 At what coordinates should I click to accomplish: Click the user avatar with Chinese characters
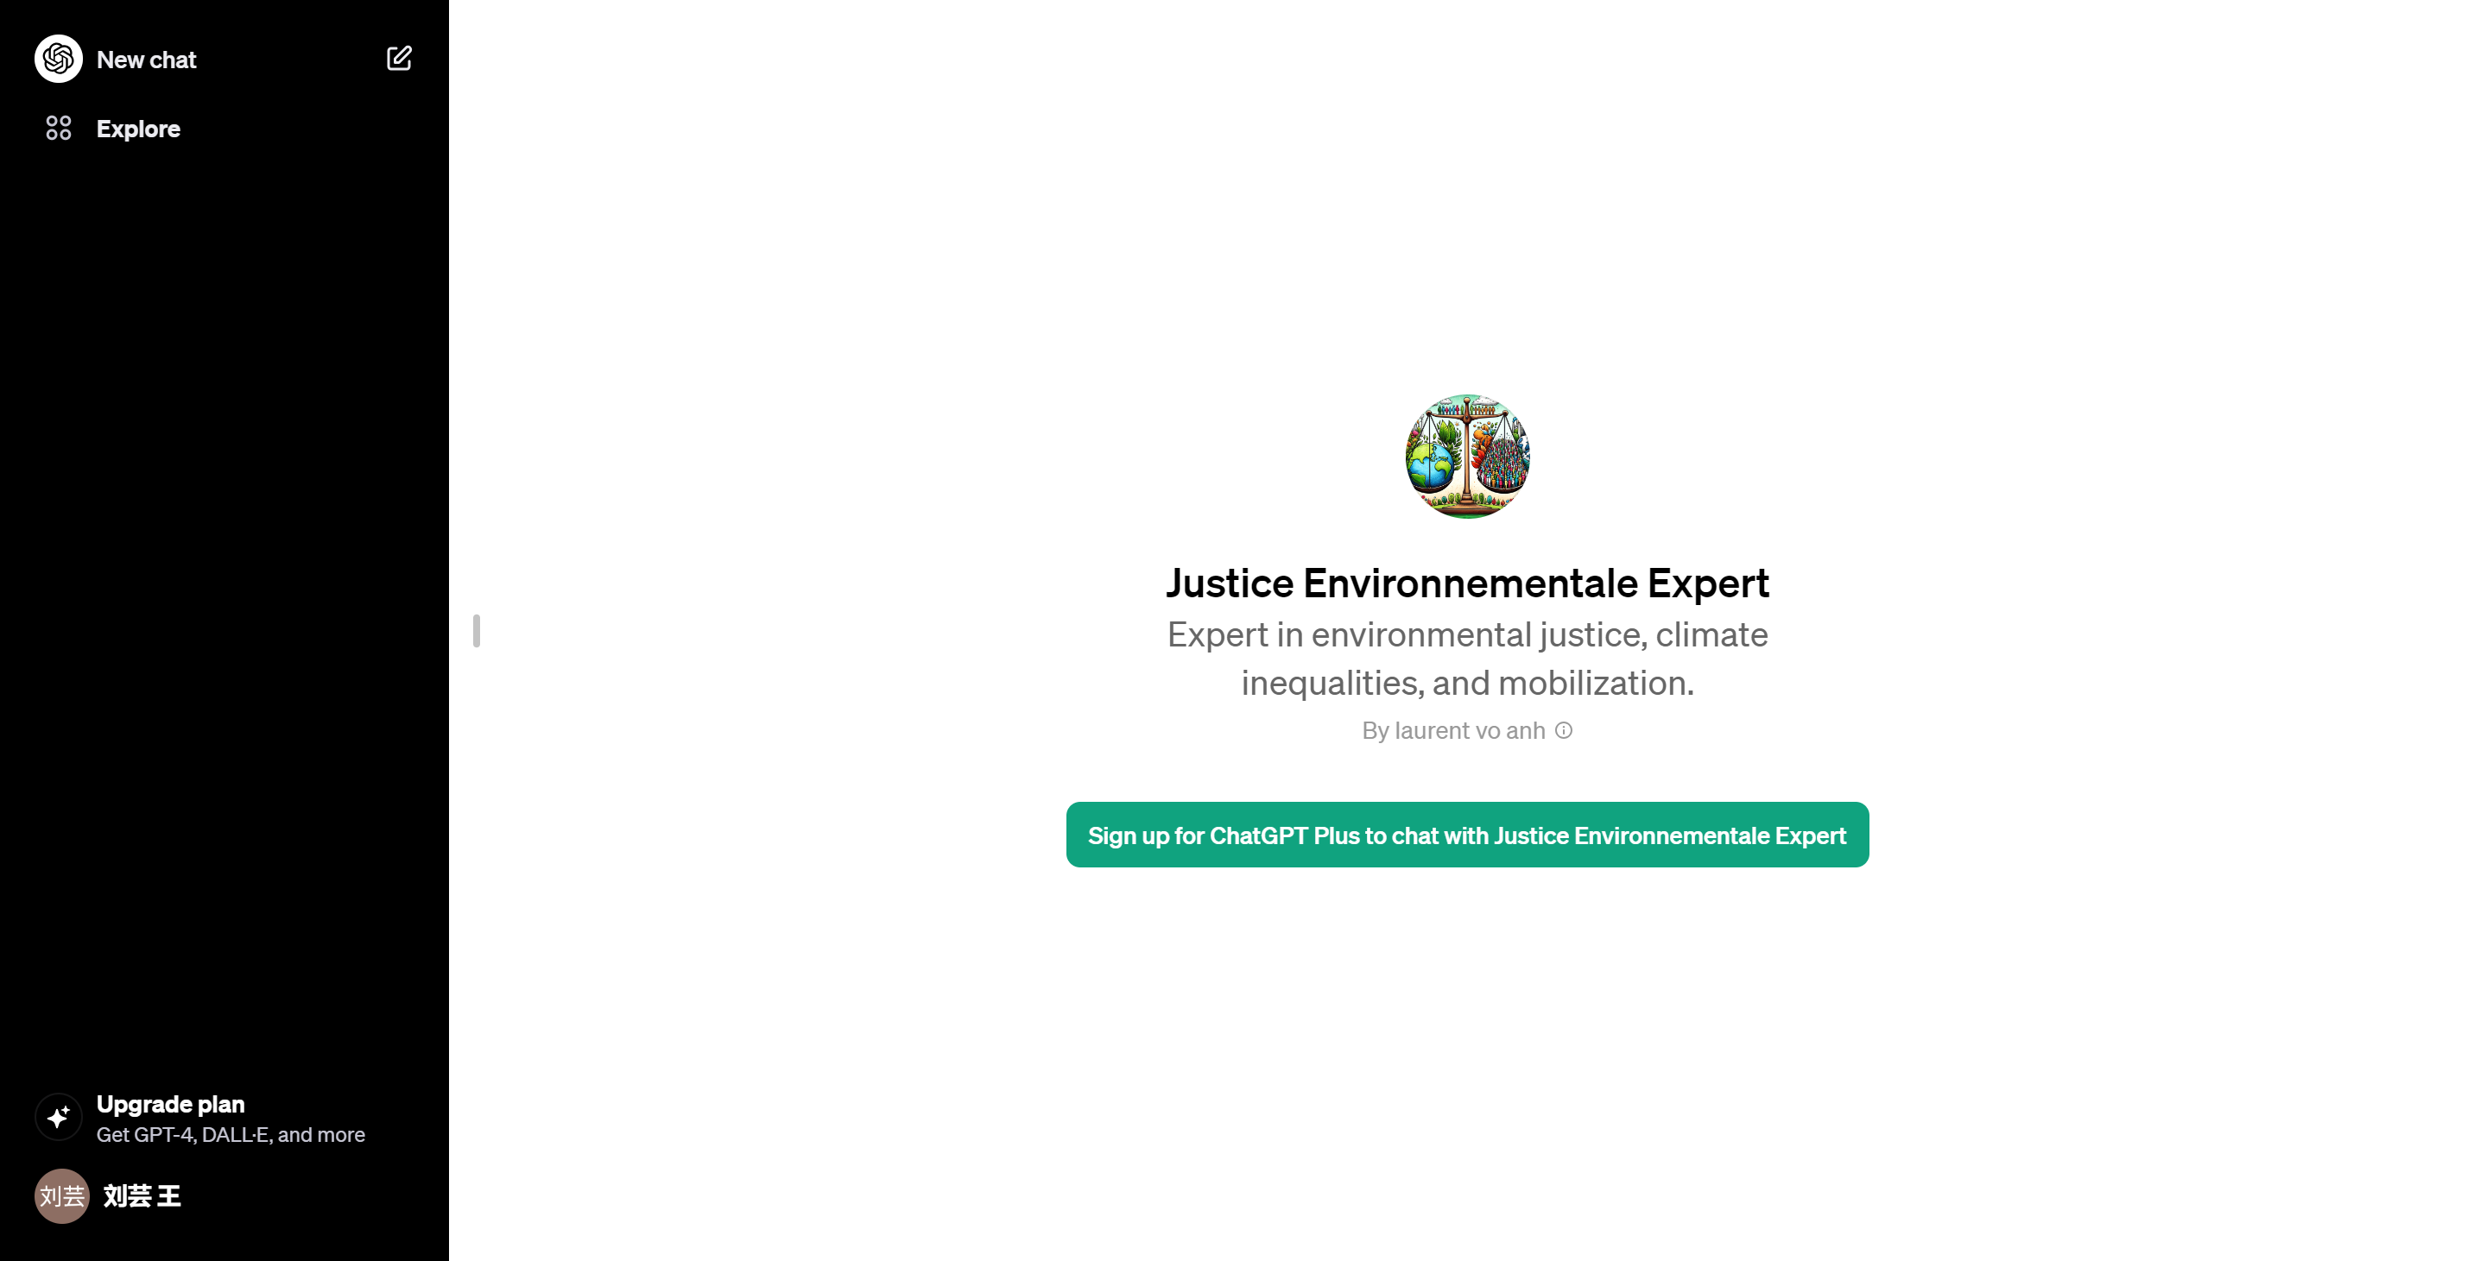tap(62, 1196)
